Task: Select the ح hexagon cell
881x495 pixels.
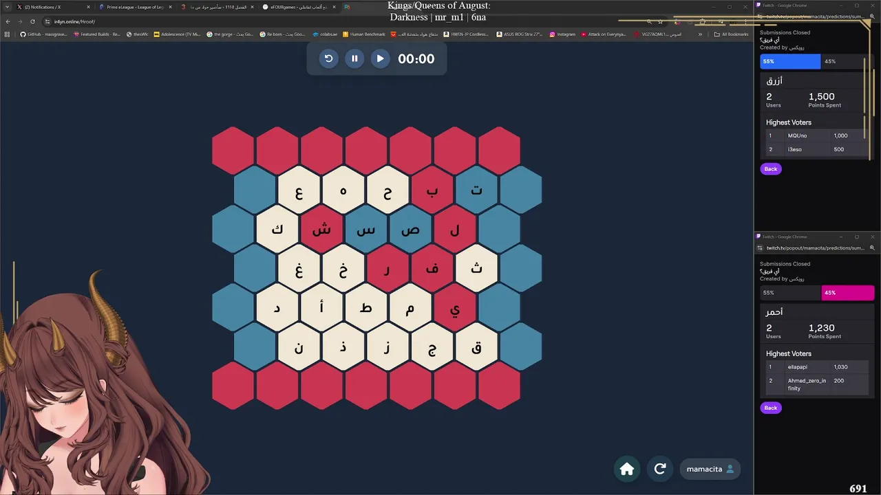Action: pyautogui.click(x=388, y=190)
